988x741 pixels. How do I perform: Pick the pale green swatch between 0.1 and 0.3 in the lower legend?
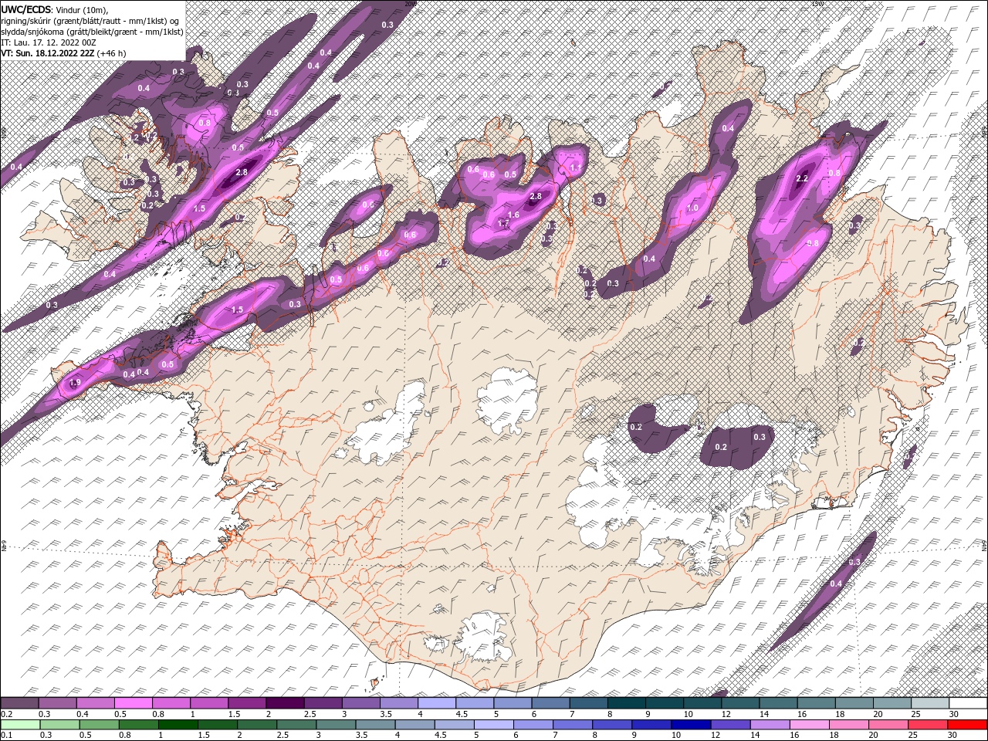click(21, 724)
